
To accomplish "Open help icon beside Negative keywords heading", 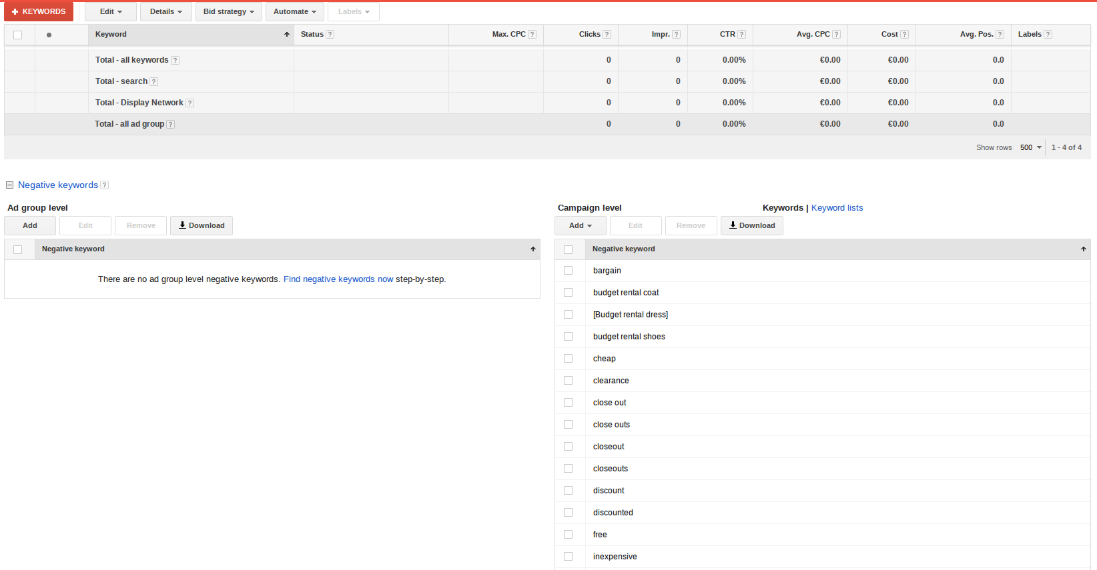I will pyautogui.click(x=105, y=185).
